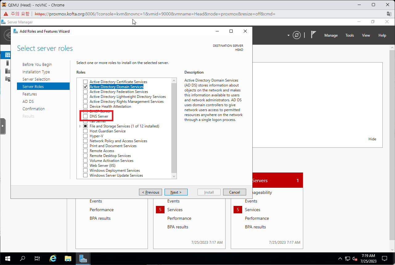
Task: Enable the Web Server (IIS) role
Action: (85, 165)
